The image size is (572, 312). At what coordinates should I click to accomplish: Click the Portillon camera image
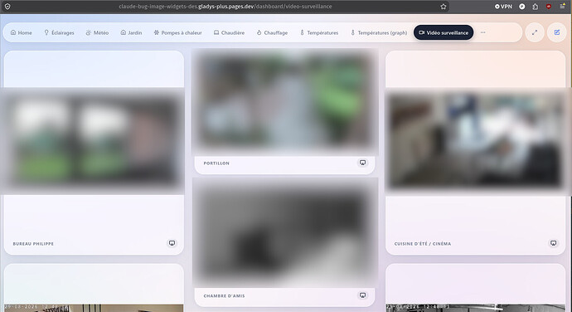[284, 101]
